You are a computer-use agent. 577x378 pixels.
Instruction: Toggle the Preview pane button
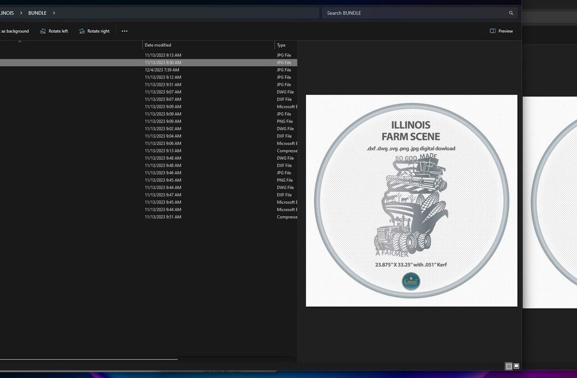click(501, 31)
